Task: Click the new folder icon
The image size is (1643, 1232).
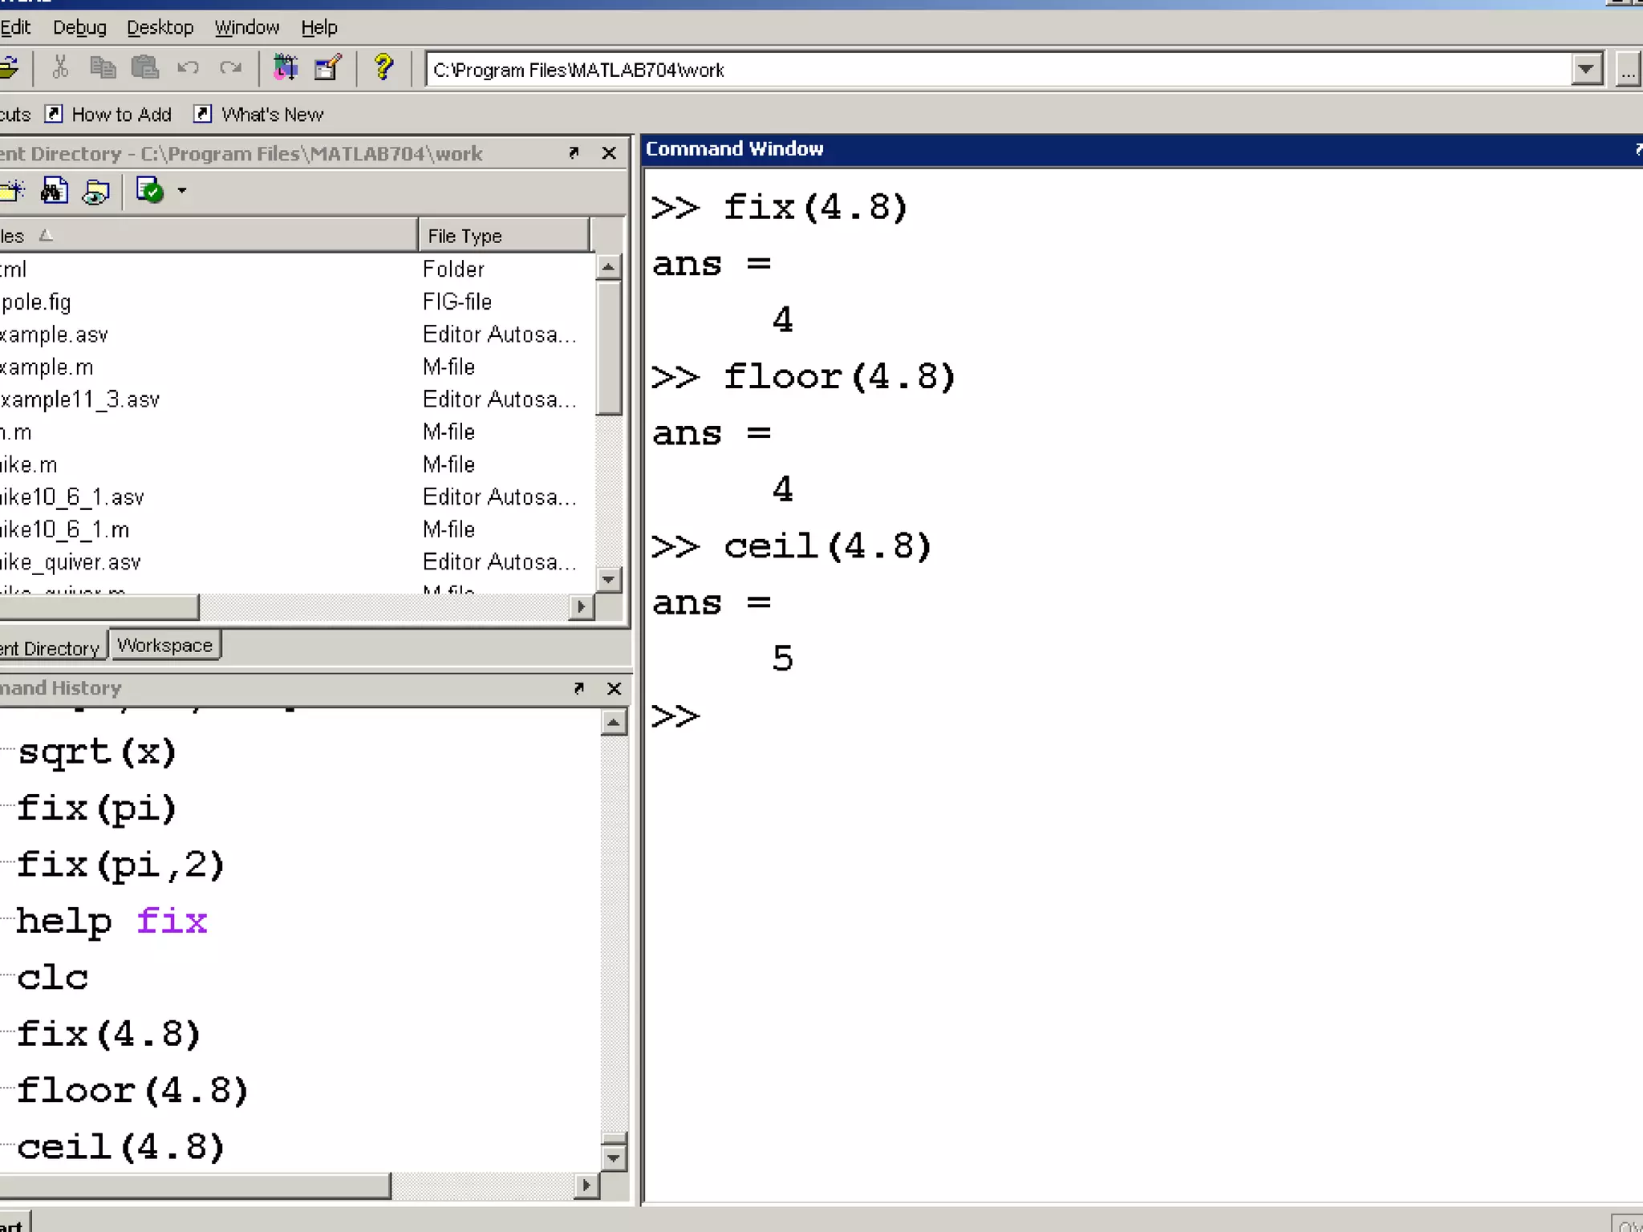Action: 11,191
